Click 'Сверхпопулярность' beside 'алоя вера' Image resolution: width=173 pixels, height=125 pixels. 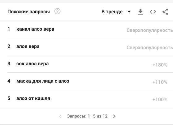pyautogui.click(x=150, y=48)
